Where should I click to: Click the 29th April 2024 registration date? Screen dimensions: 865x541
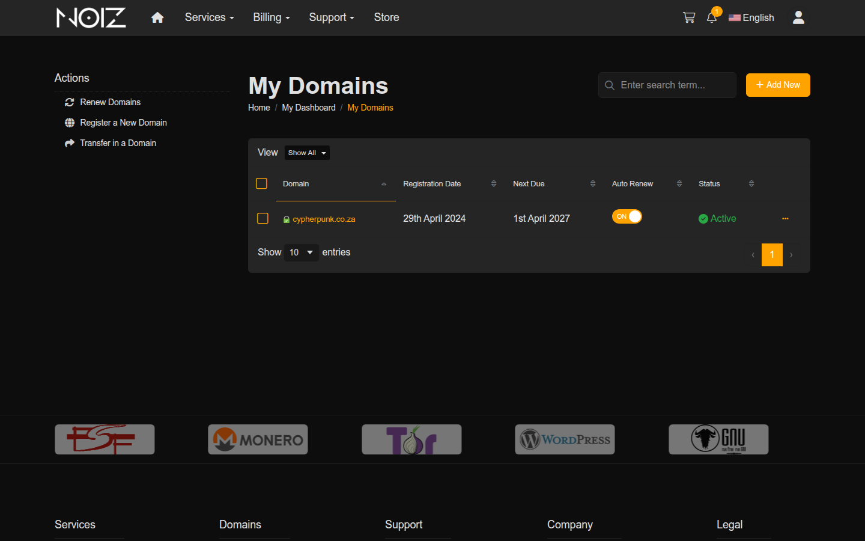(x=434, y=218)
